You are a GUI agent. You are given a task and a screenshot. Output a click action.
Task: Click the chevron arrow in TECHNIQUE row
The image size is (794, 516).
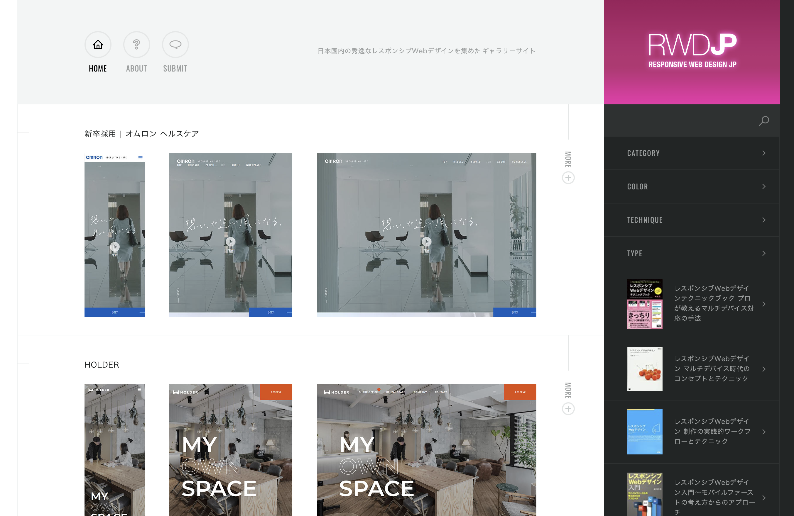(x=764, y=220)
